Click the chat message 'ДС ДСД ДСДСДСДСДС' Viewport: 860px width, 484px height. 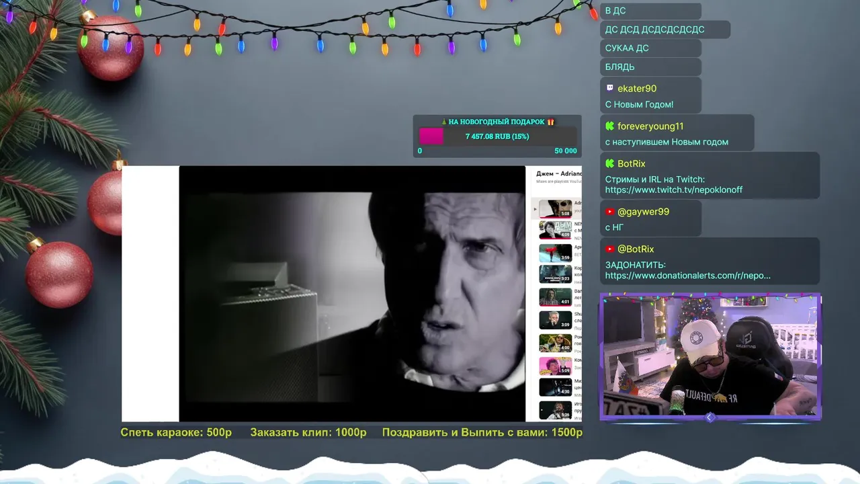coord(655,30)
